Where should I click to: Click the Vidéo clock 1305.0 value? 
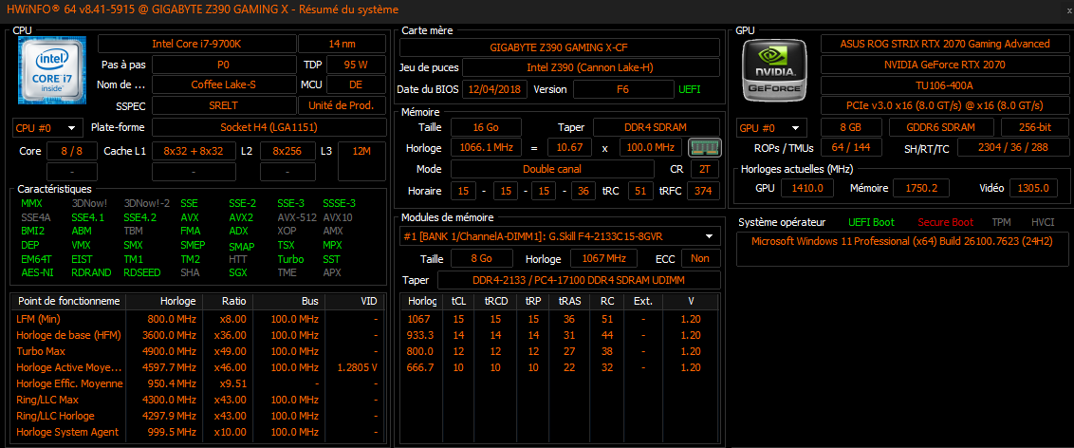[x=1033, y=188]
